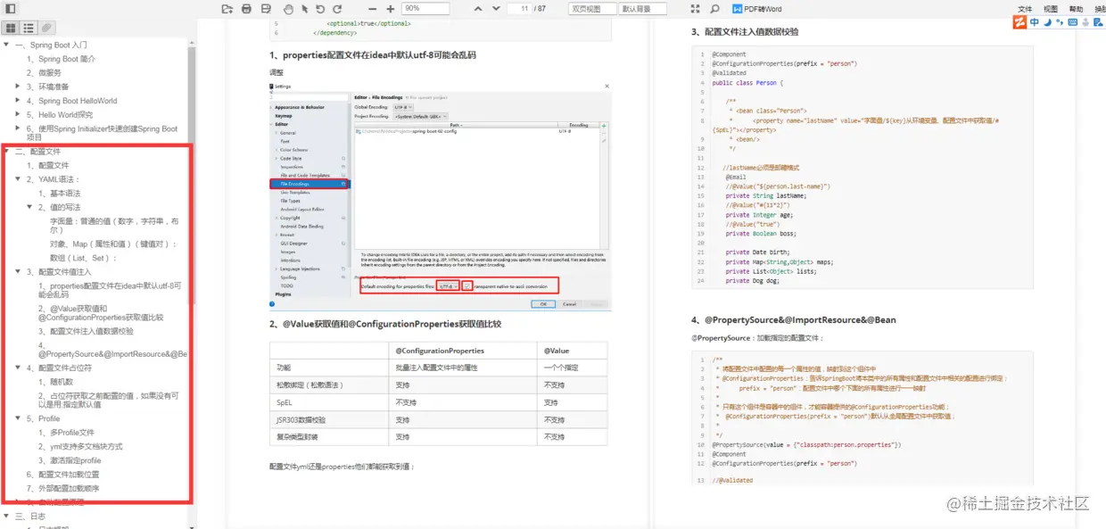Click heading 4、@PropertySource&@ImportResource&@Bean
Image resolution: width=1106 pixels, height=529 pixels.
(x=793, y=320)
